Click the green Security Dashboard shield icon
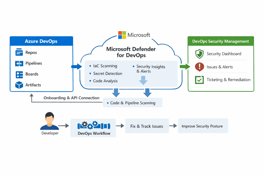The height and width of the screenshot is (176, 264). [199, 54]
